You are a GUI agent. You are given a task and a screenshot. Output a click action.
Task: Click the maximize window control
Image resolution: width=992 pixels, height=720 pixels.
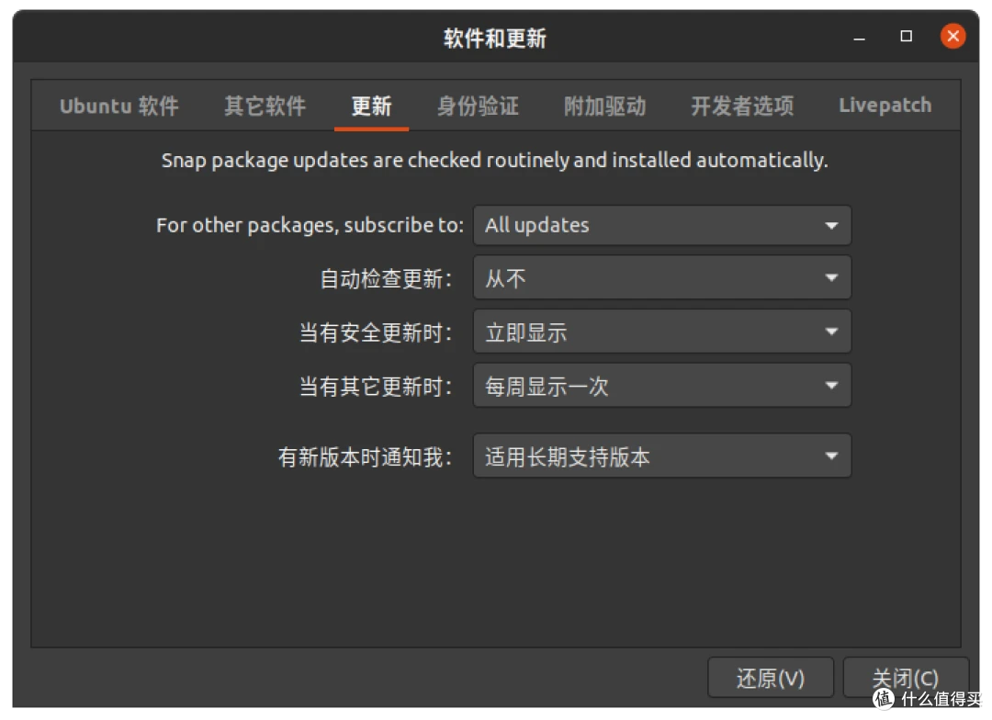906,36
